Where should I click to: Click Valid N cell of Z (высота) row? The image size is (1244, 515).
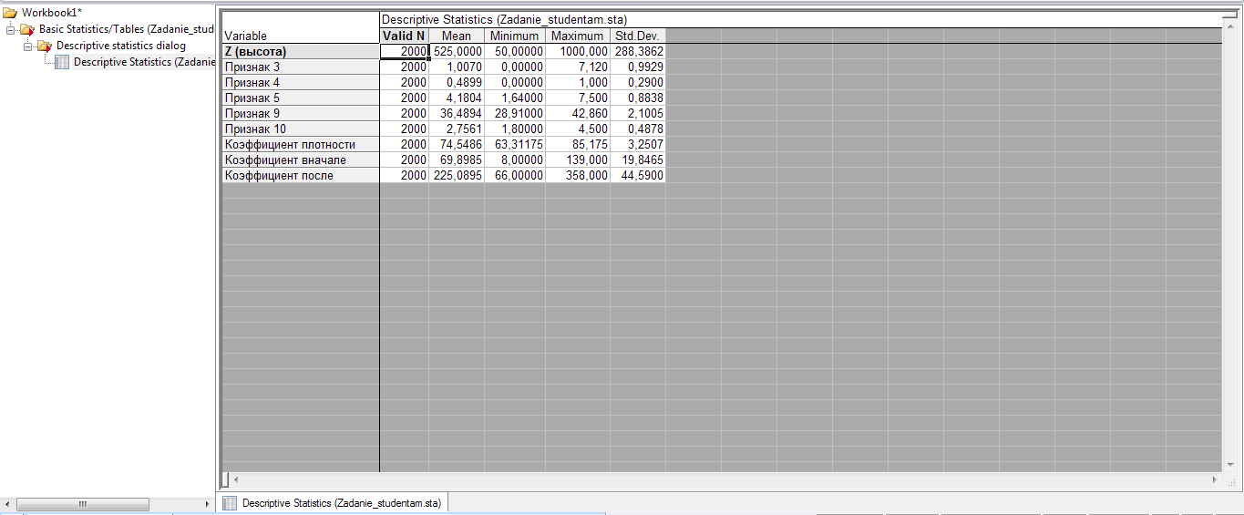[404, 52]
